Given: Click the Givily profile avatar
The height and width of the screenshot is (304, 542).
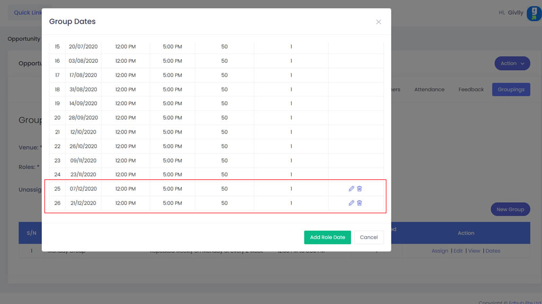Looking at the screenshot, I should pos(534,13).
